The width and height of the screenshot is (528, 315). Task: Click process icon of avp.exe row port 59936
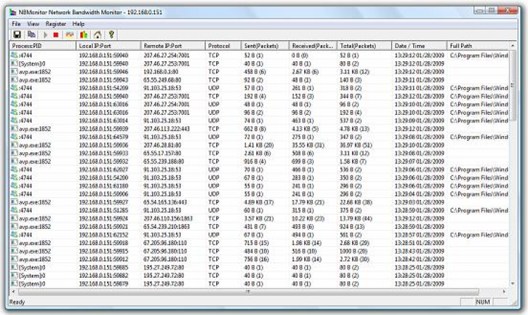[14, 145]
